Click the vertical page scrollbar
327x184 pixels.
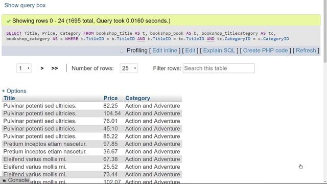325,31
